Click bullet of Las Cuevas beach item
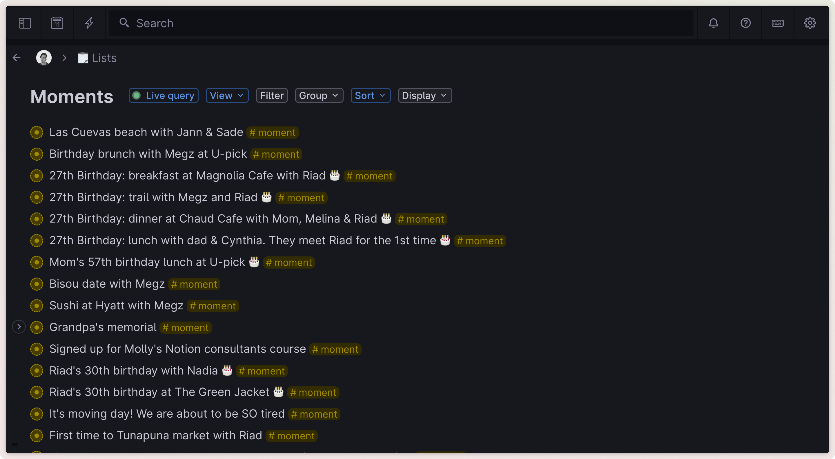Viewport: 835px width, 459px height. [x=37, y=132]
